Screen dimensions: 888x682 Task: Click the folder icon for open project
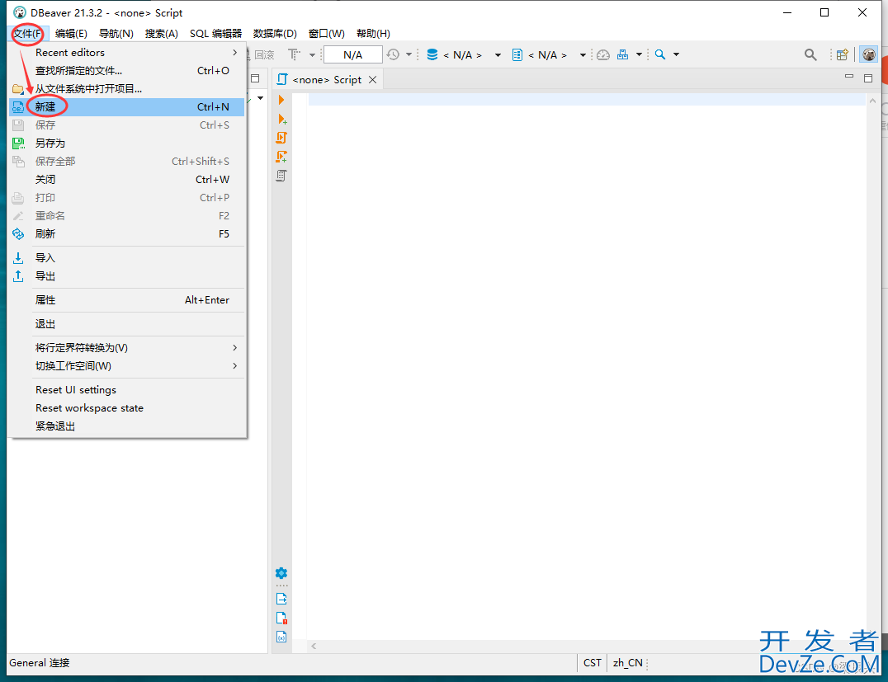click(x=18, y=89)
